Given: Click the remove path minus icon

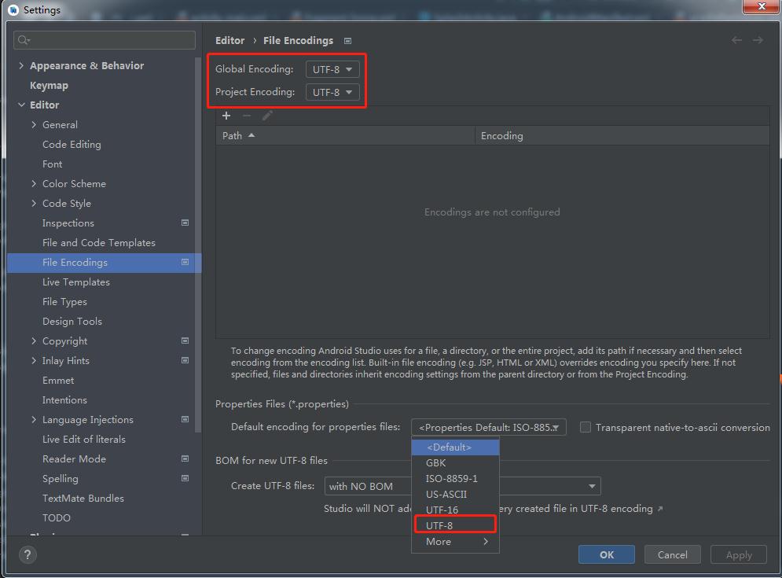Looking at the screenshot, I should pyautogui.click(x=246, y=116).
